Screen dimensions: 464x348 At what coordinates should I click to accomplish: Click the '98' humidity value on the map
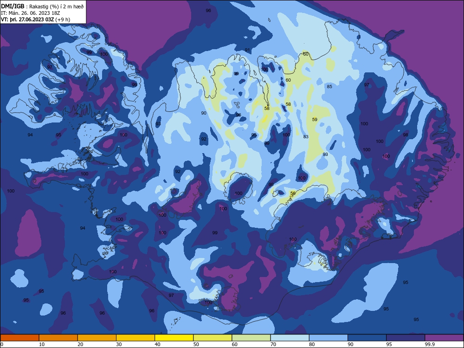click(406, 135)
